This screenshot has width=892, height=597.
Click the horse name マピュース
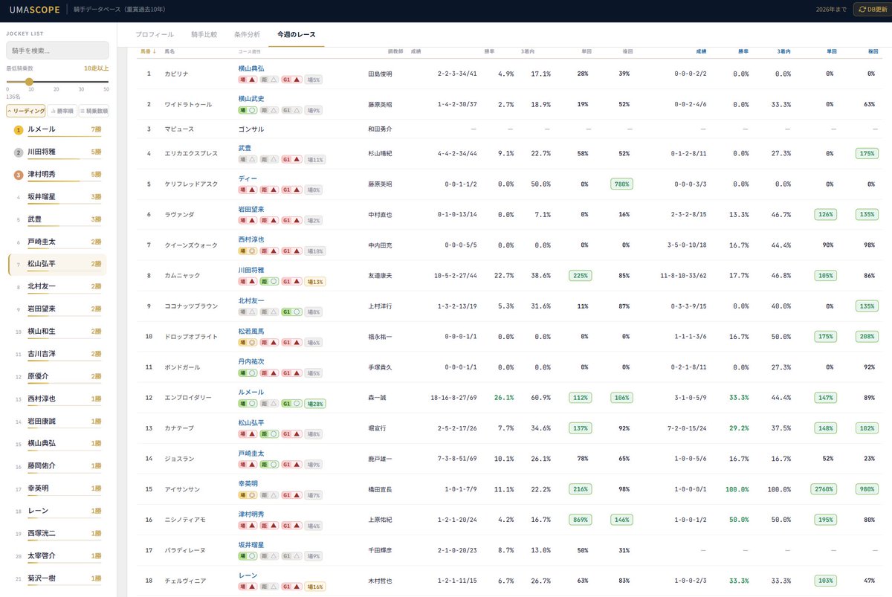click(179, 129)
